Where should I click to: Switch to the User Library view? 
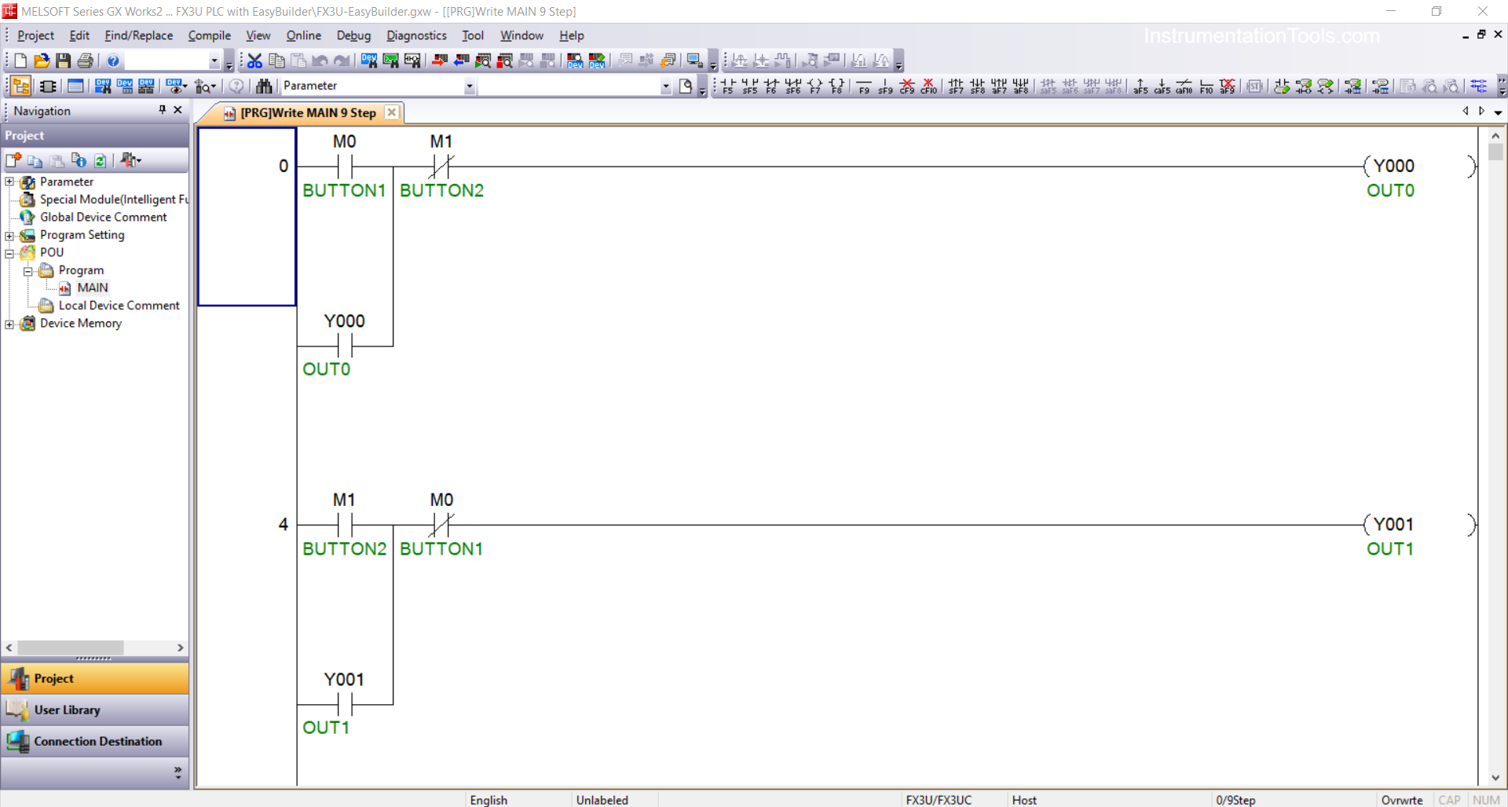[95, 710]
